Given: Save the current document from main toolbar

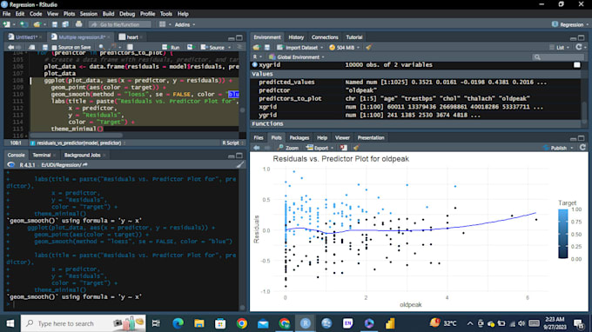Looking at the screenshot, I should point(55,24).
